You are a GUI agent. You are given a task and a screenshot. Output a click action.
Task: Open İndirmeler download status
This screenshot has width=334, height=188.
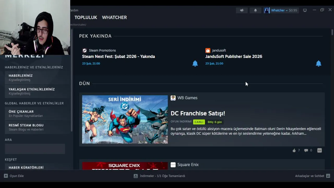tap(163, 176)
